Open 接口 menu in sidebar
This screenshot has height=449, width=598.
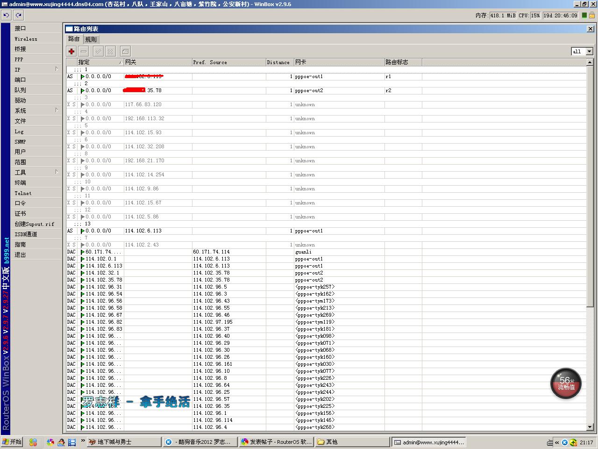coord(36,29)
